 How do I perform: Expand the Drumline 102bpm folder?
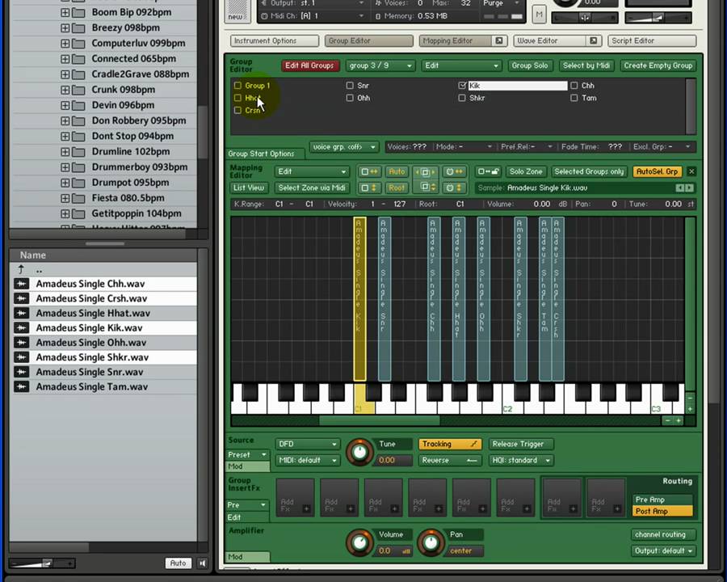[x=65, y=152]
